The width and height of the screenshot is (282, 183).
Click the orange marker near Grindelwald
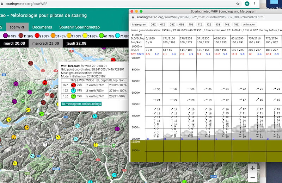click(x=27, y=127)
